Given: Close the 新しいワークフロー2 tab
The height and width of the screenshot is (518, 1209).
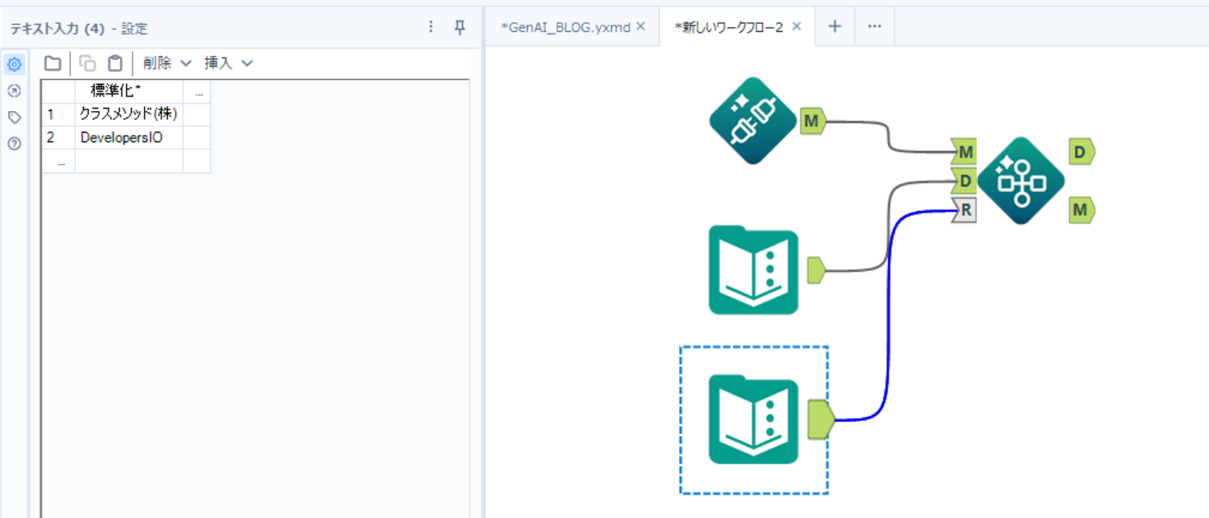Looking at the screenshot, I should tap(796, 26).
